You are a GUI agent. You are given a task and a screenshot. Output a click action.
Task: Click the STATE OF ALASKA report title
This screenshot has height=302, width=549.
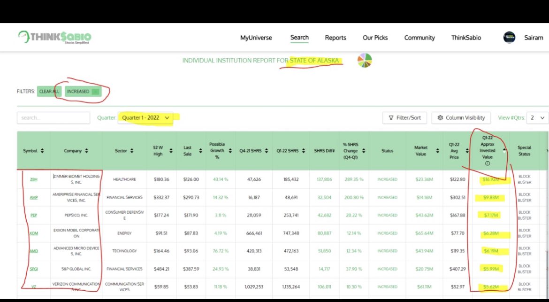click(x=314, y=61)
